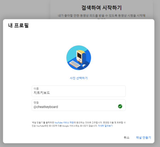Click the '검색하여 시작하기' heading behind dialog
The height and width of the screenshot is (147, 160).
point(101,7)
